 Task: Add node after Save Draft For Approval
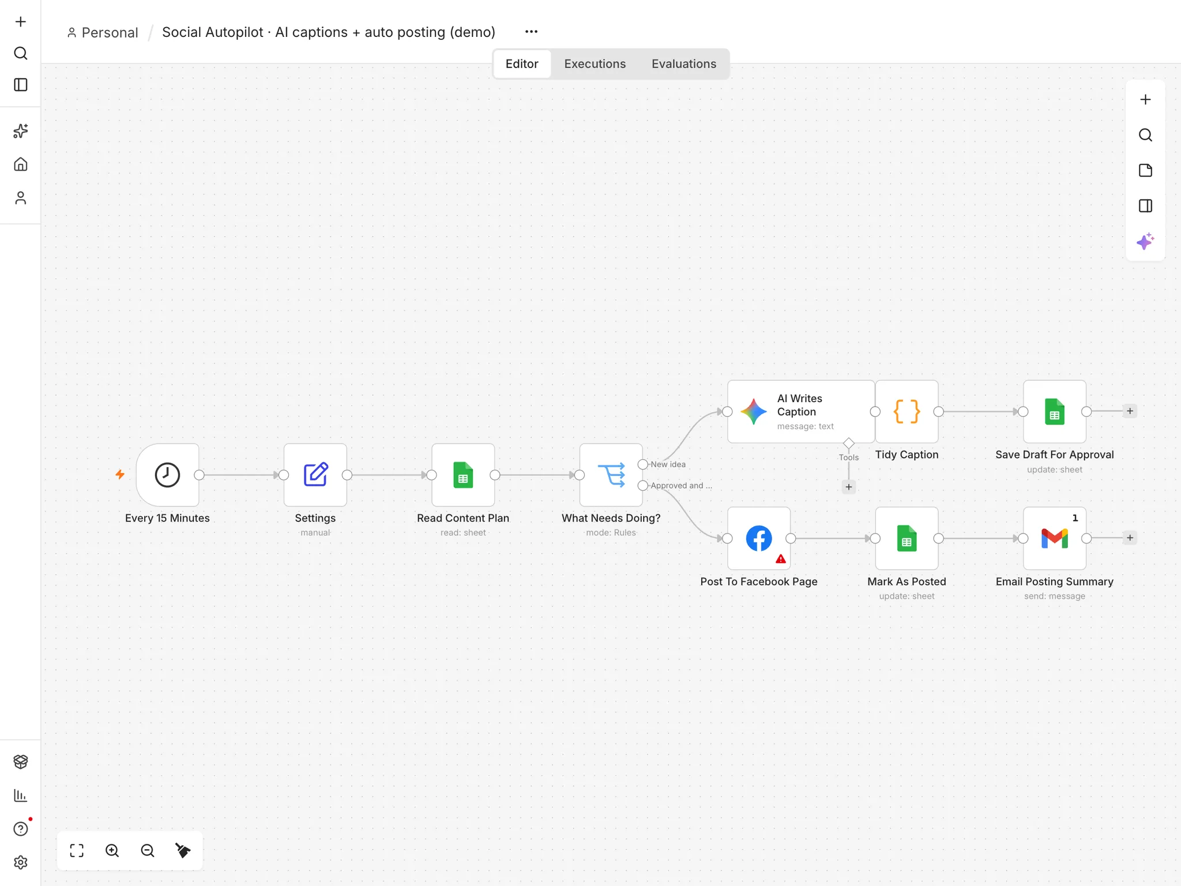[1130, 411]
